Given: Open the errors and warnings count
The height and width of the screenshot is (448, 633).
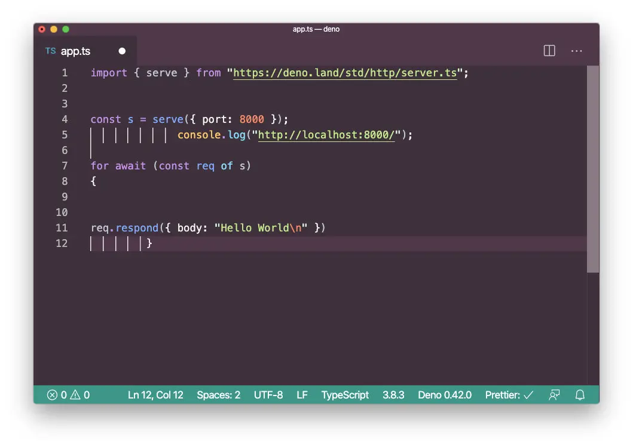Looking at the screenshot, I should click(68, 395).
